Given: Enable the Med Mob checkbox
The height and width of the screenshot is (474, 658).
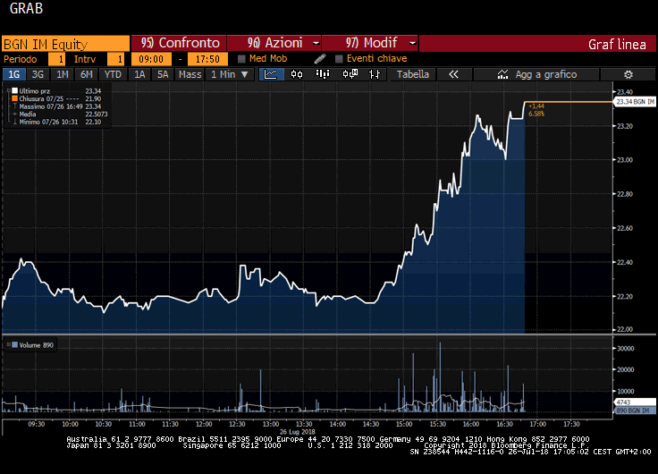Looking at the screenshot, I should pyautogui.click(x=241, y=59).
